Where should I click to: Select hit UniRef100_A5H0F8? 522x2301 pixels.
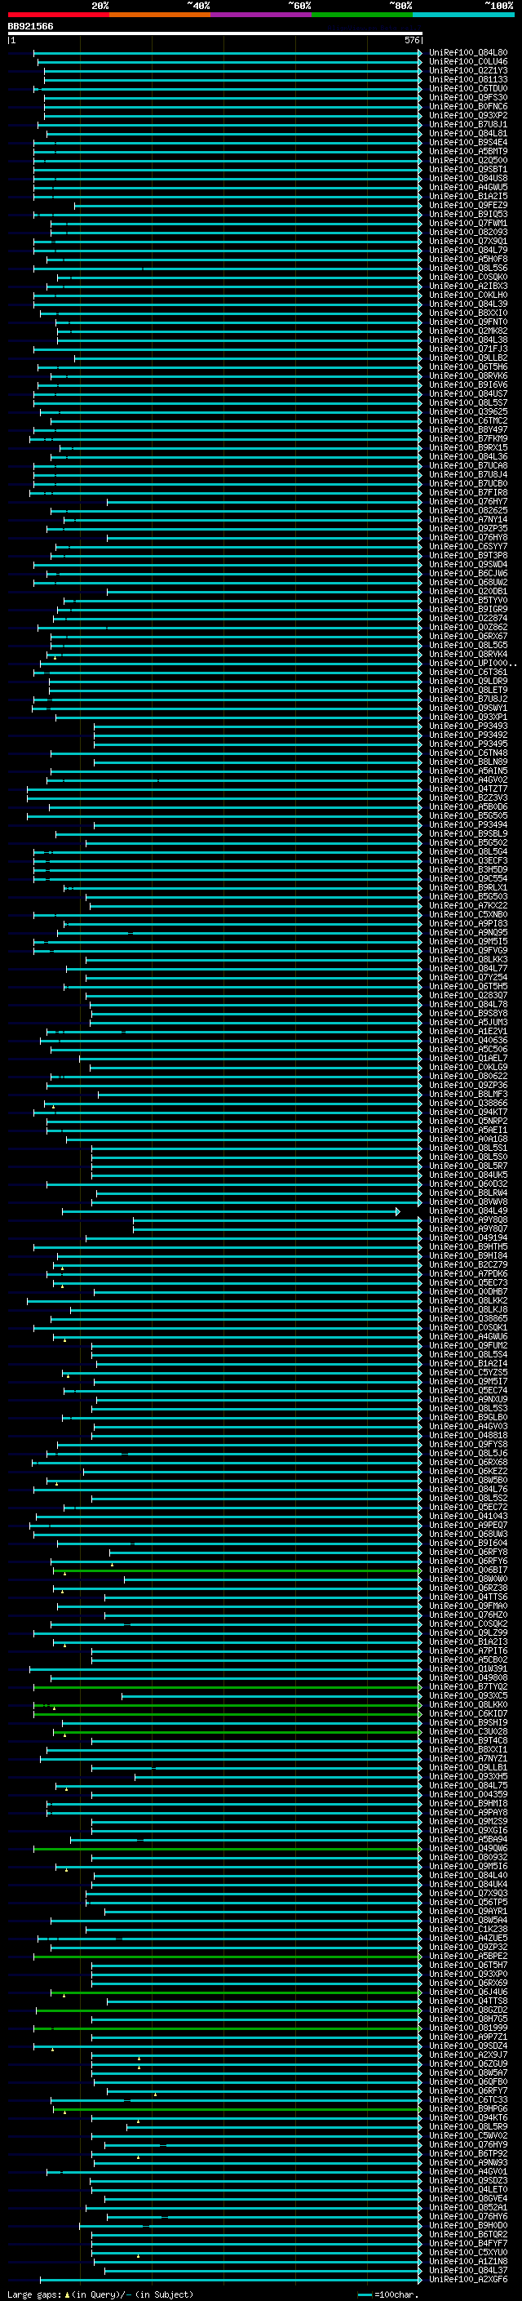(x=468, y=259)
